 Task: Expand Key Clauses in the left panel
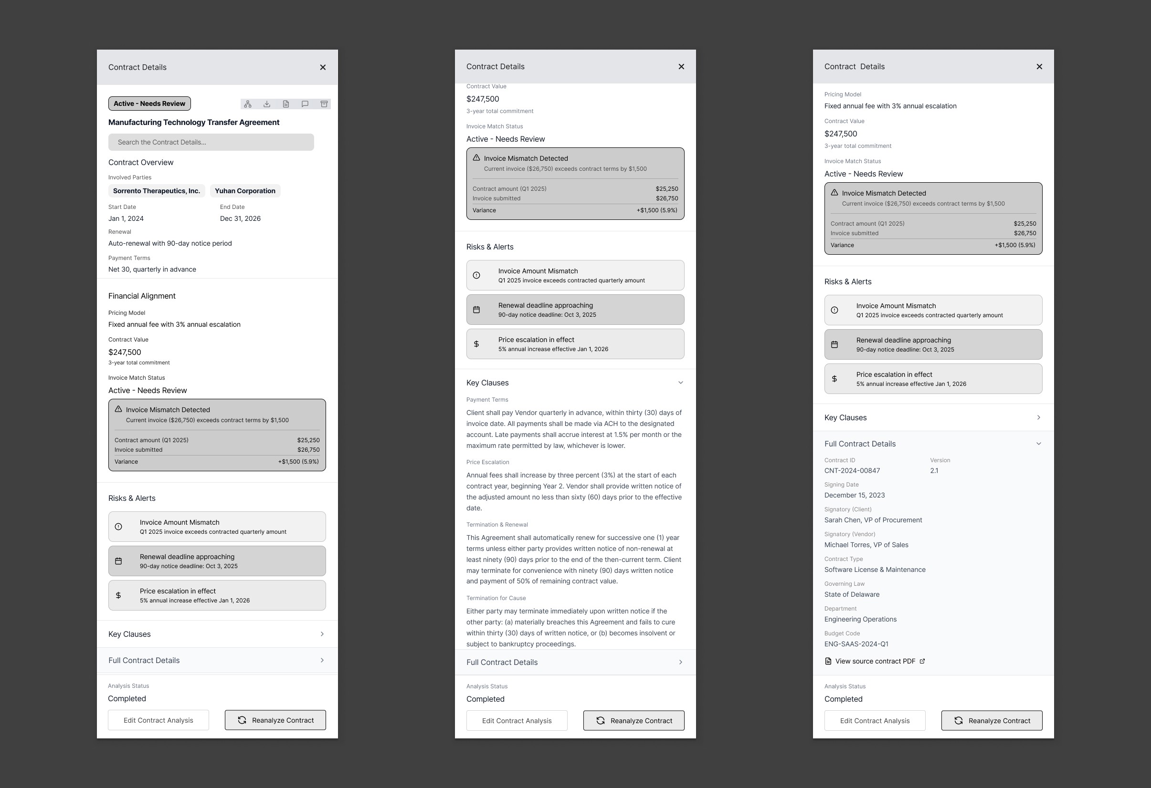click(322, 634)
